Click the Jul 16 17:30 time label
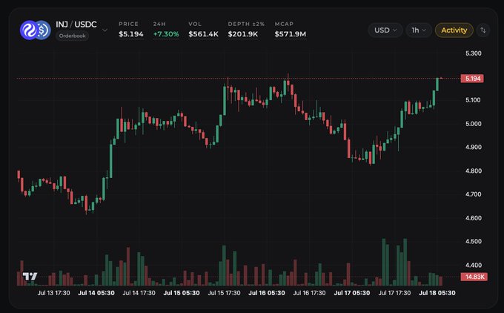The image size is (504, 313). [309, 293]
